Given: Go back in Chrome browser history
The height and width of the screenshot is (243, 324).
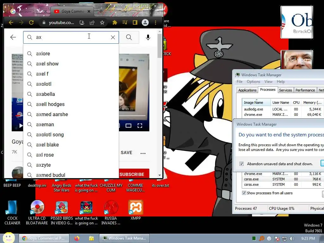Looking at the screenshot, I should [x=11, y=22].
